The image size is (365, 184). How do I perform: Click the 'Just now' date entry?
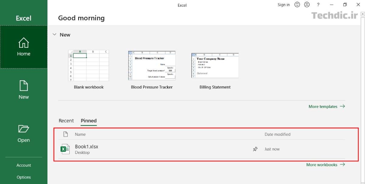[x=272, y=149]
